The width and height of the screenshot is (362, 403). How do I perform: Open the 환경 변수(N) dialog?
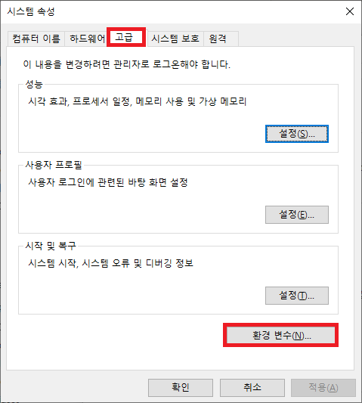pos(281,335)
